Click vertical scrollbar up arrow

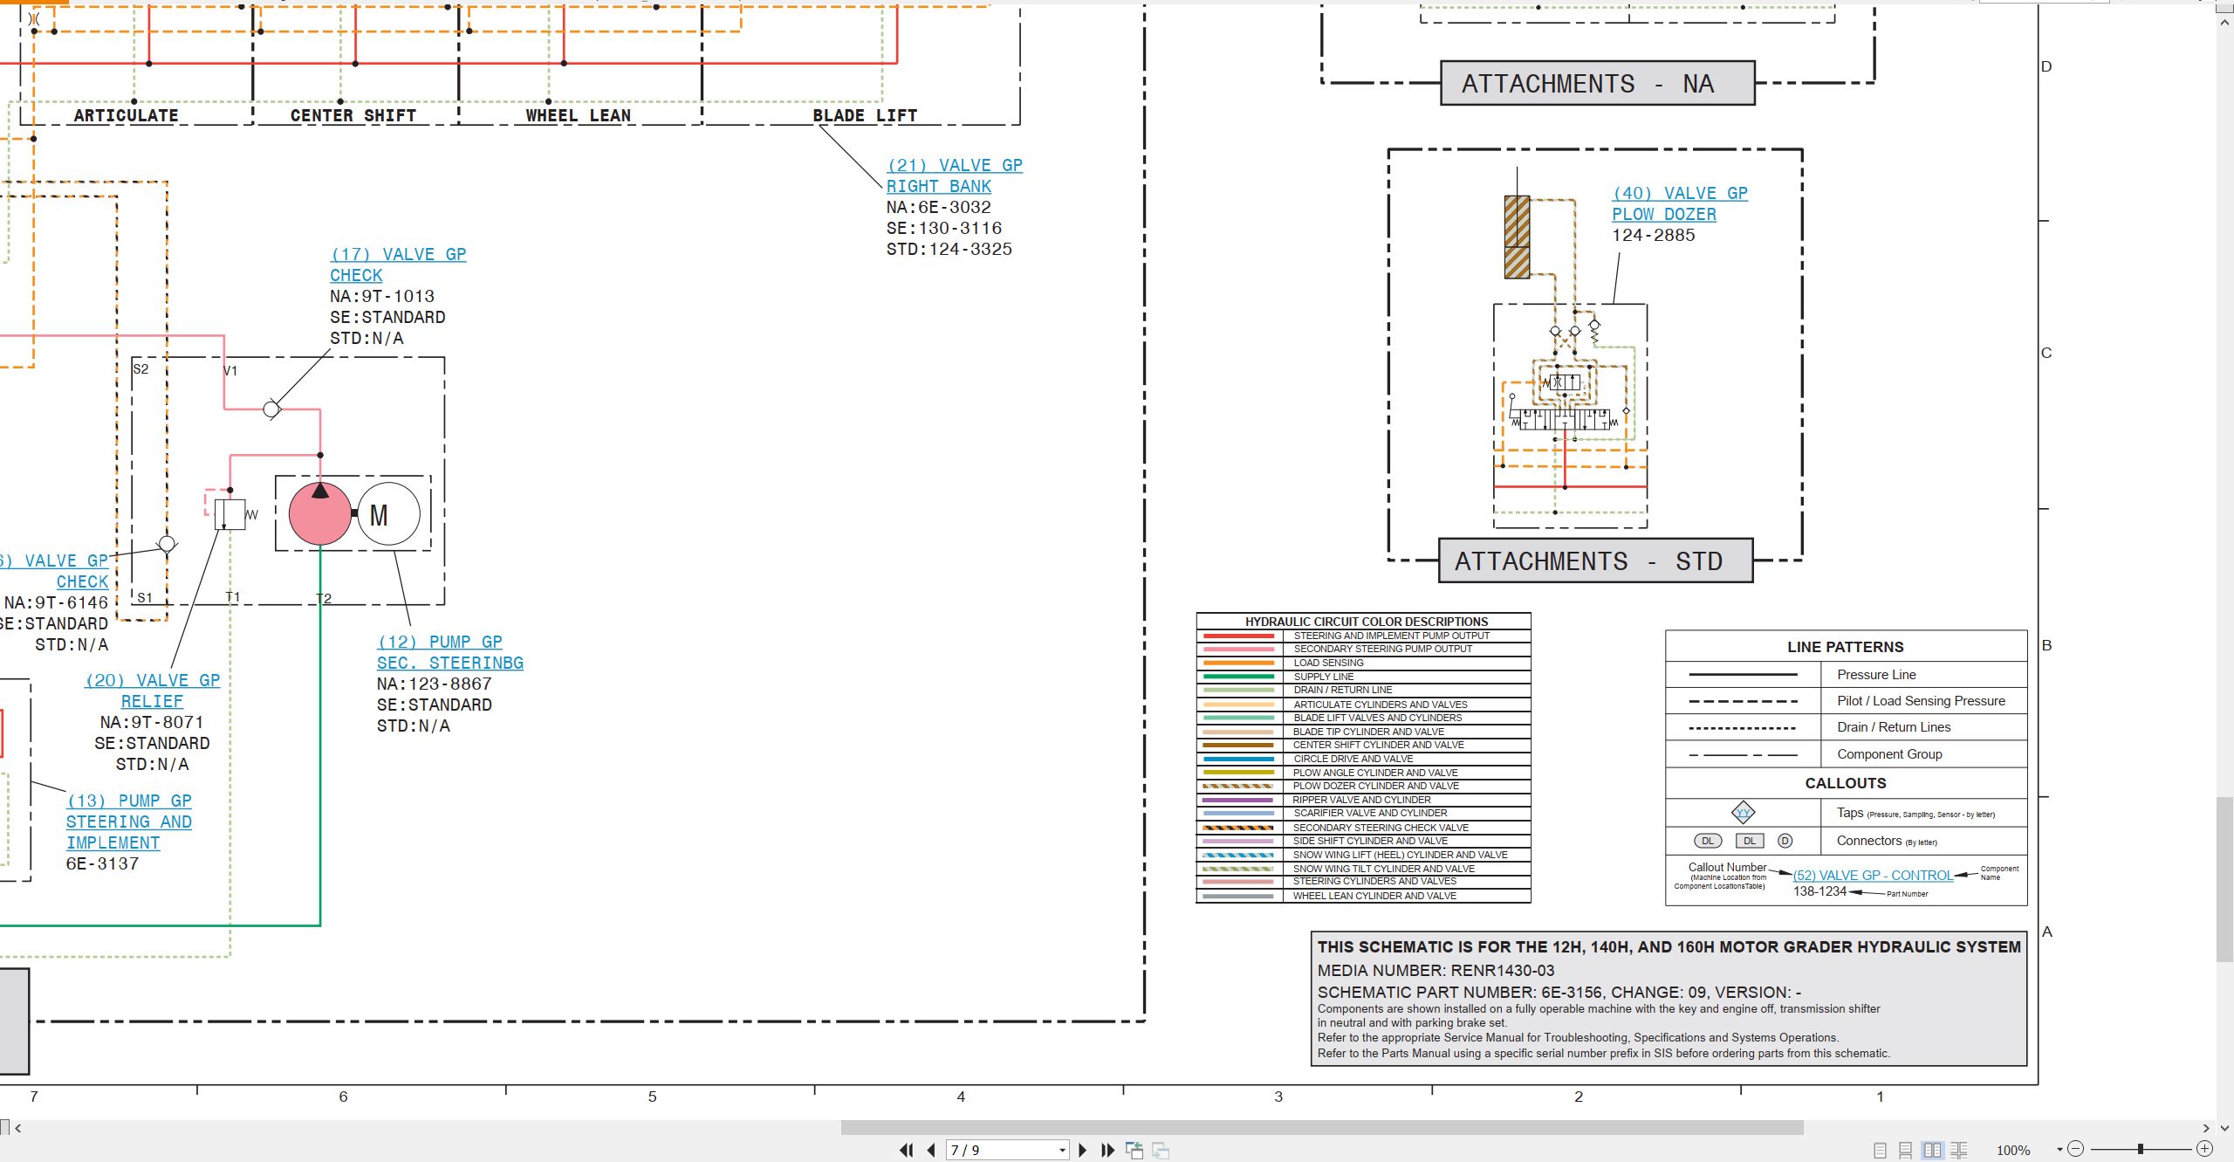(2224, 21)
